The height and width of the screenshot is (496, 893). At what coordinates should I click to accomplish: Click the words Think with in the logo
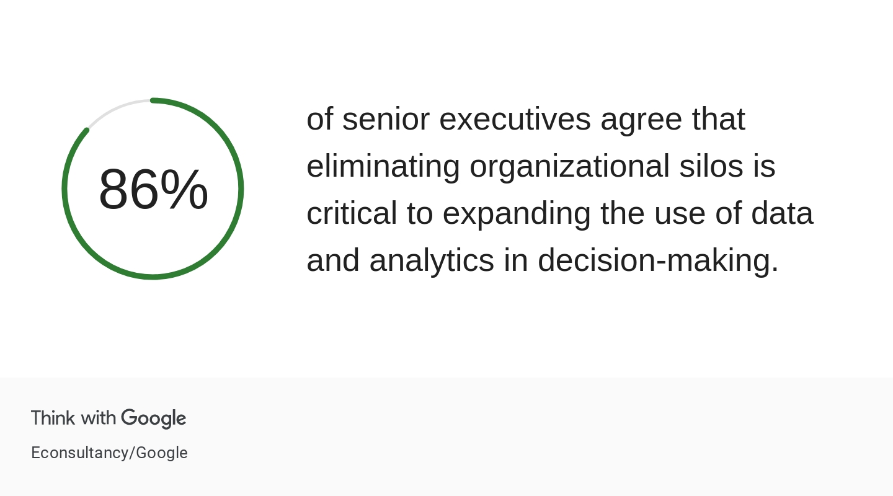tap(73, 418)
